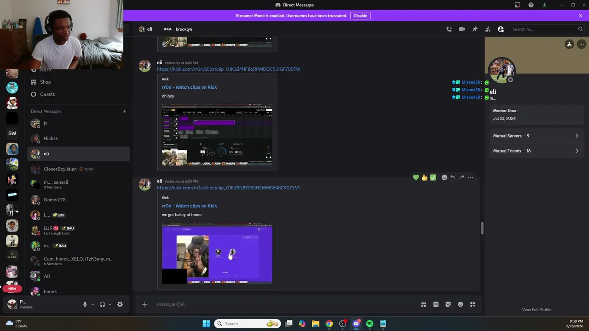Screen dimensions: 589x331
Task: Open the weather widget 61°F Cloudy
Action: (x=17, y=324)
